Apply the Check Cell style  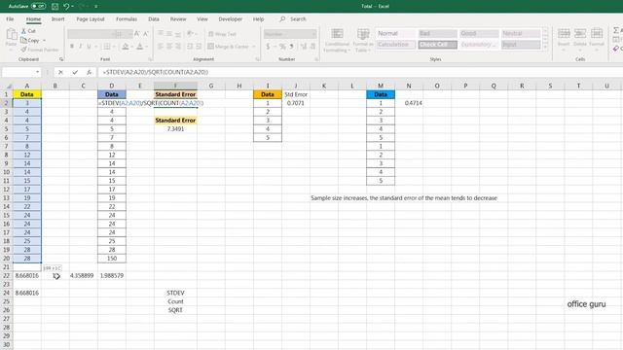[x=437, y=45]
